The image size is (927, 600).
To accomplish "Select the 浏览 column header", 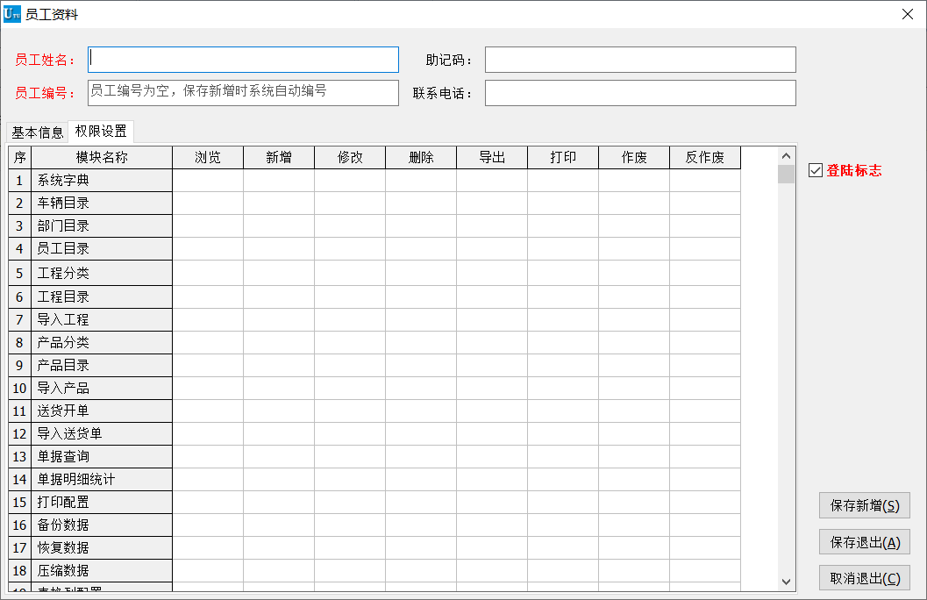I will click(208, 157).
